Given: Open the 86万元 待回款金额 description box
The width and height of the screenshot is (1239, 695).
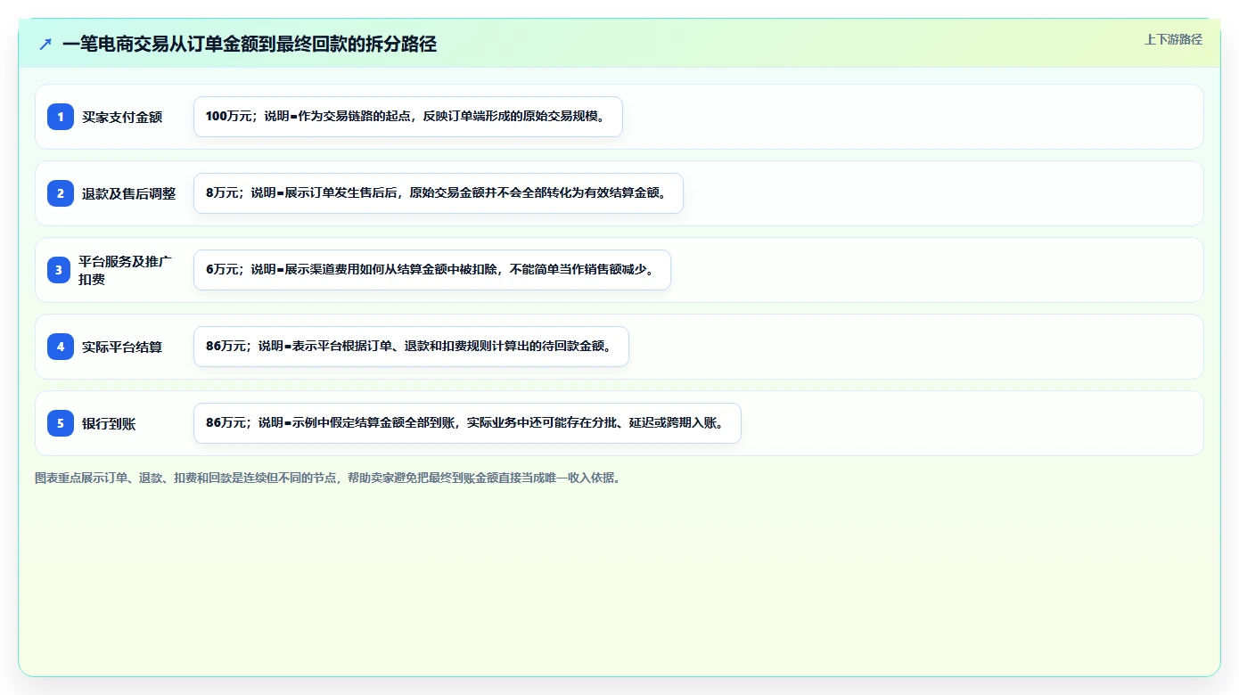Looking at the screenshot, I should 411,347.
